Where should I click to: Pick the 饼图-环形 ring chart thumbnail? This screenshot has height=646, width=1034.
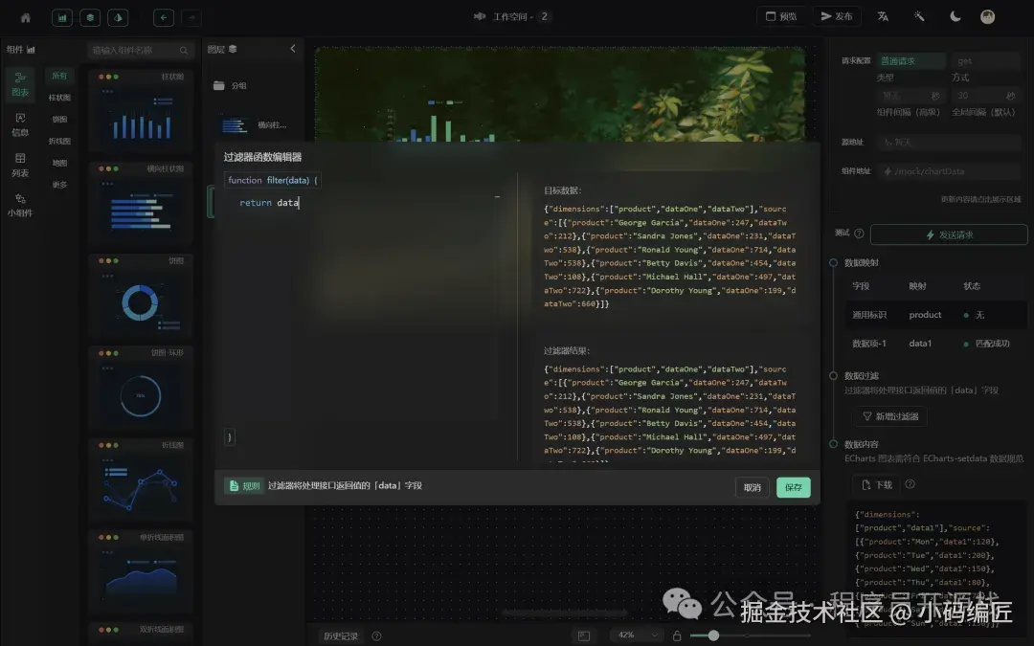pyautogui.click(x=141, y=389)
